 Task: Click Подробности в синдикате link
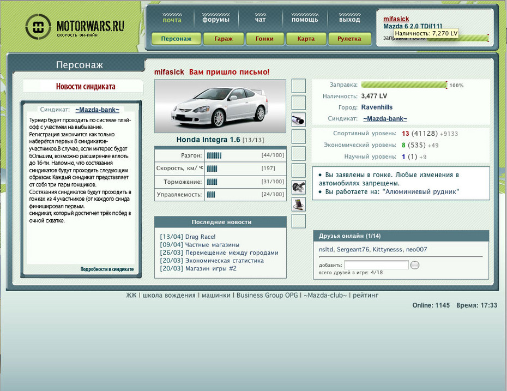(107, 269)
